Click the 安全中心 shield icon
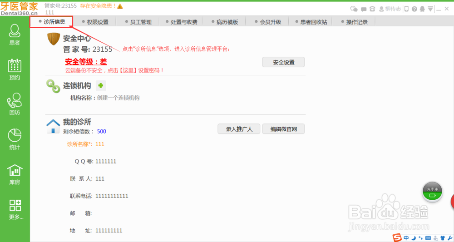454x242 pixels. click(53, 39)
